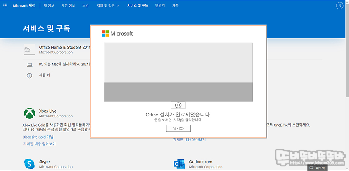Expand the 결제 및 청구 menu
Screen dimensions: 349x171
point(108,5)
